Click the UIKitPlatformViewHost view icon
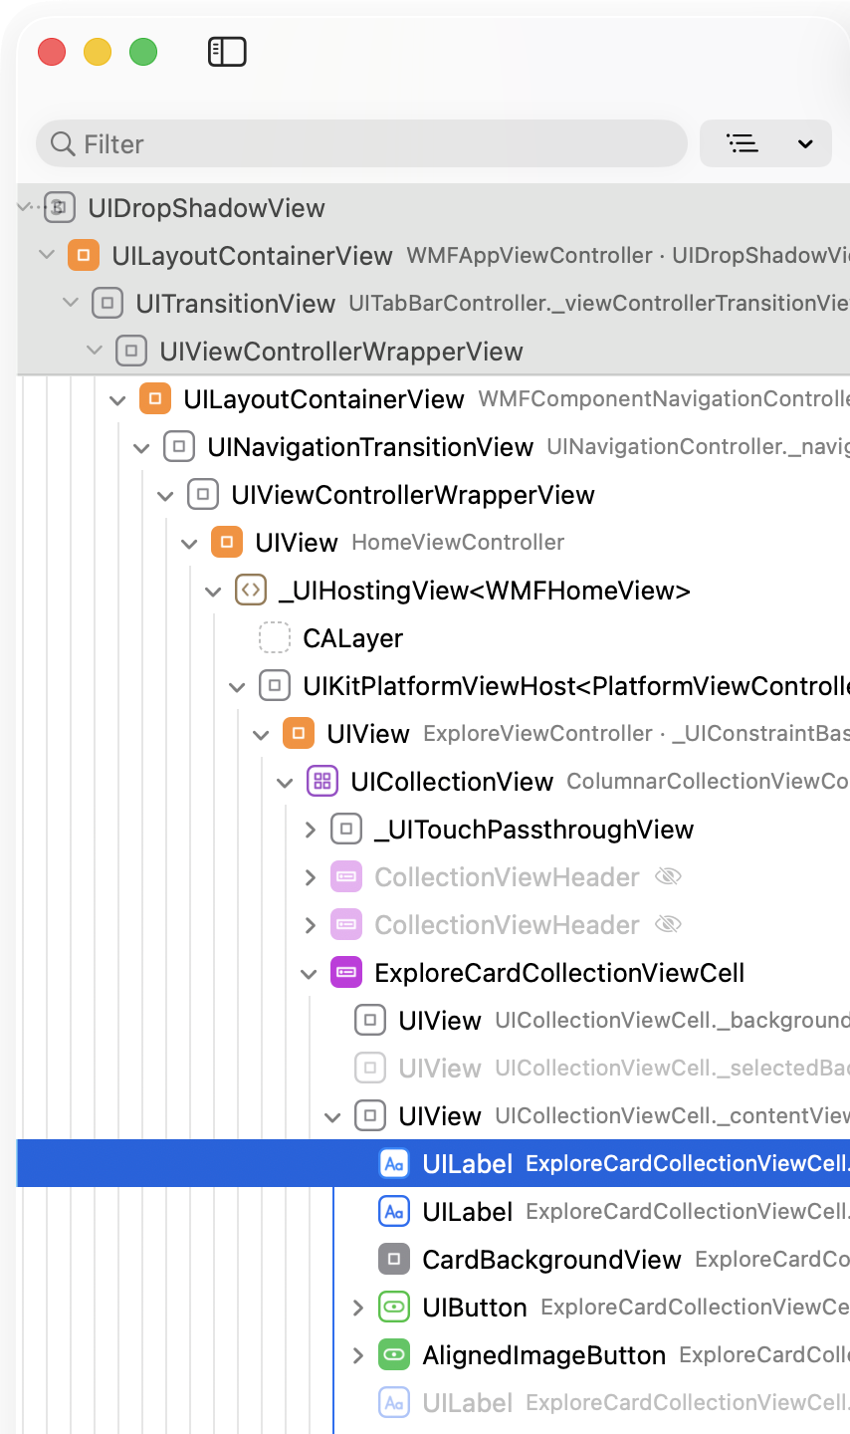 pos(275,685)
